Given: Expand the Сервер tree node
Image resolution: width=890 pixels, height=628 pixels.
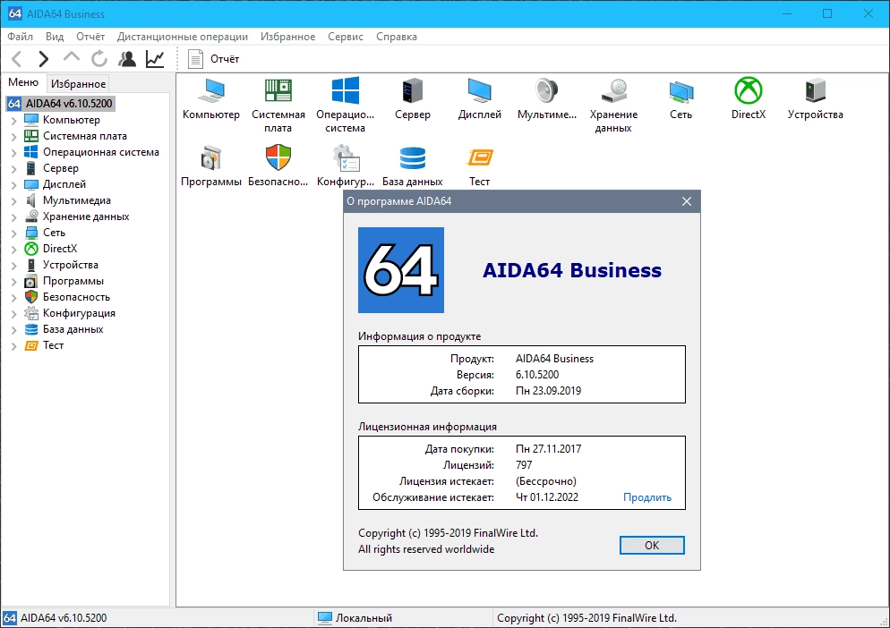Looking at the screenshot, I should 14,168.
